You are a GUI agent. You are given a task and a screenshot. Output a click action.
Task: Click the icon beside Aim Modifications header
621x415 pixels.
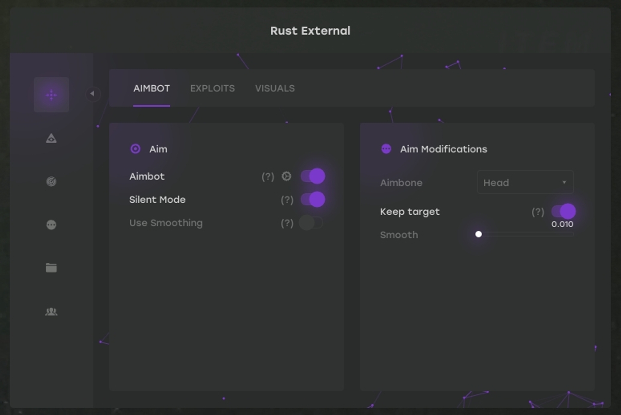[x=386, y=149]
